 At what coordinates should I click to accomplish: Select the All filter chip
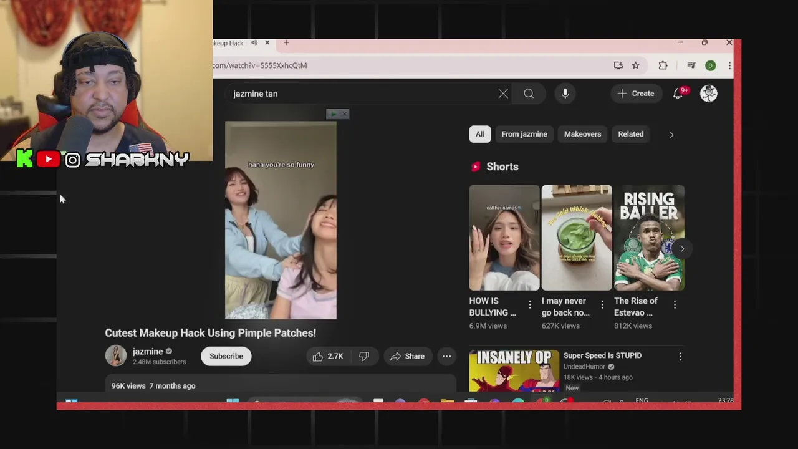[480, 134]
